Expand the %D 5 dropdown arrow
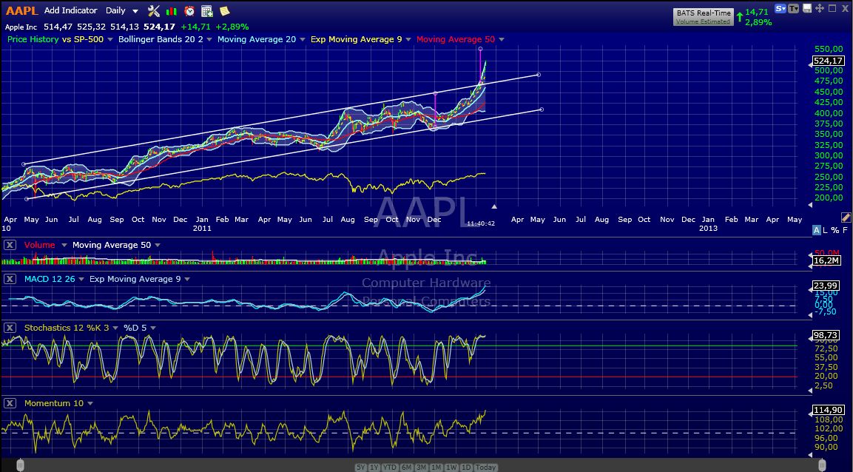The image size is (853, 472). pyautogui.click(x=153, y=328)
